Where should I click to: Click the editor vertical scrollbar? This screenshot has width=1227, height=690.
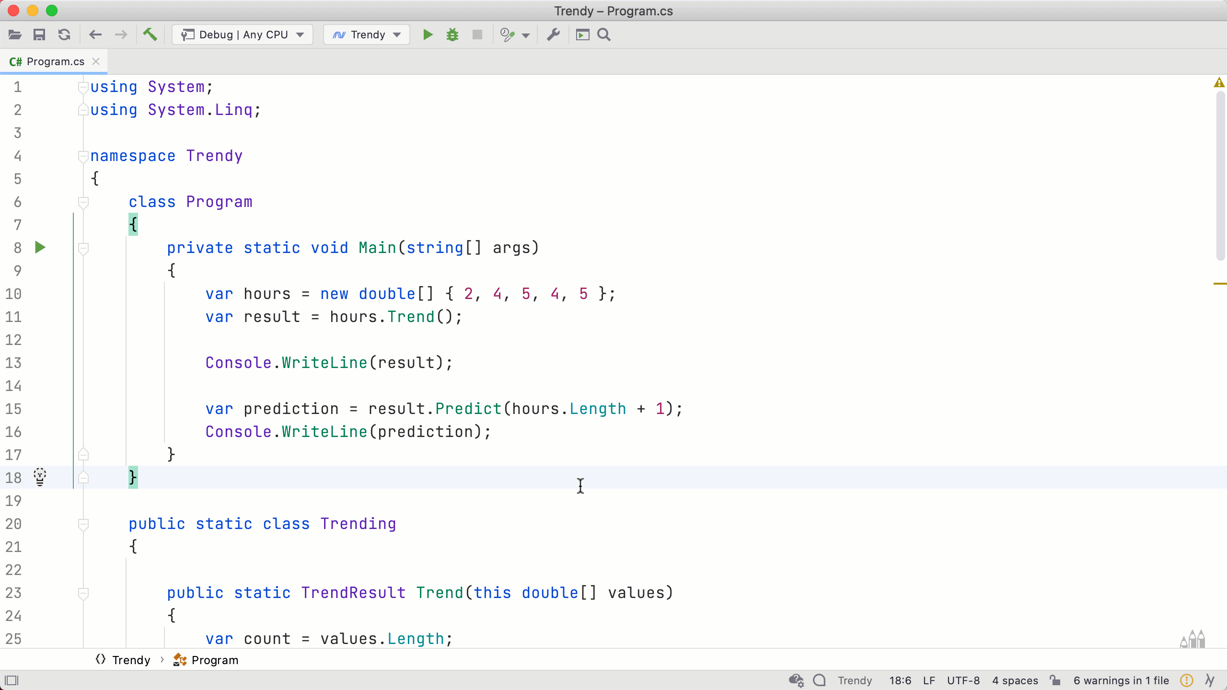click(1220, 176)
